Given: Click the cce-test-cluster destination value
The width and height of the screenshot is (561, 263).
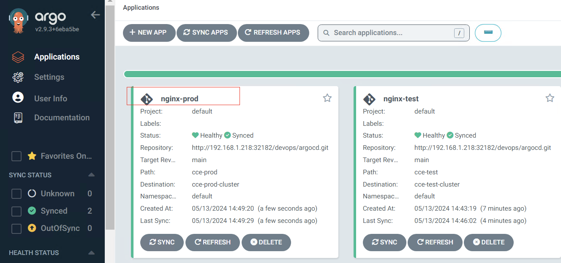Looking at the screenshot, I should click(x=437, y=184).
